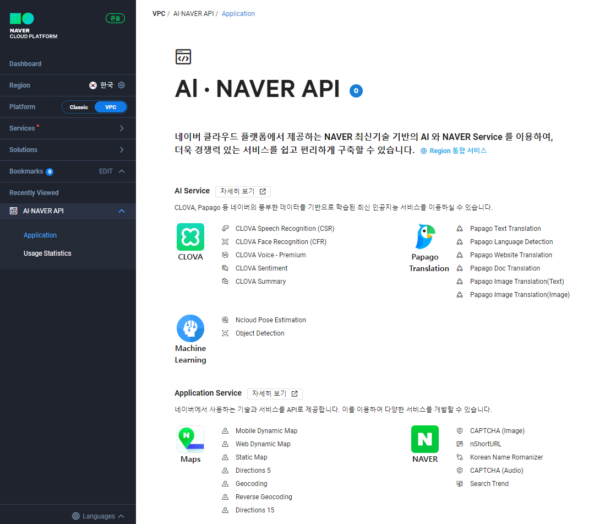Screen dimensions: 605x524
Task: Click icon beside Object Detection
Action: [225, 333]
